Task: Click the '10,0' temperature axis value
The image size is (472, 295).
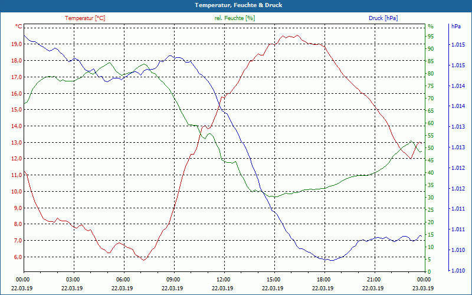Action: (17, 191)
